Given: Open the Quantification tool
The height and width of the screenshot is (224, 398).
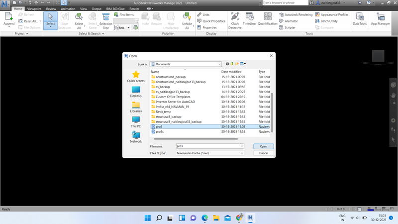Looking at the screenshot, I should [x=268, y=19].
